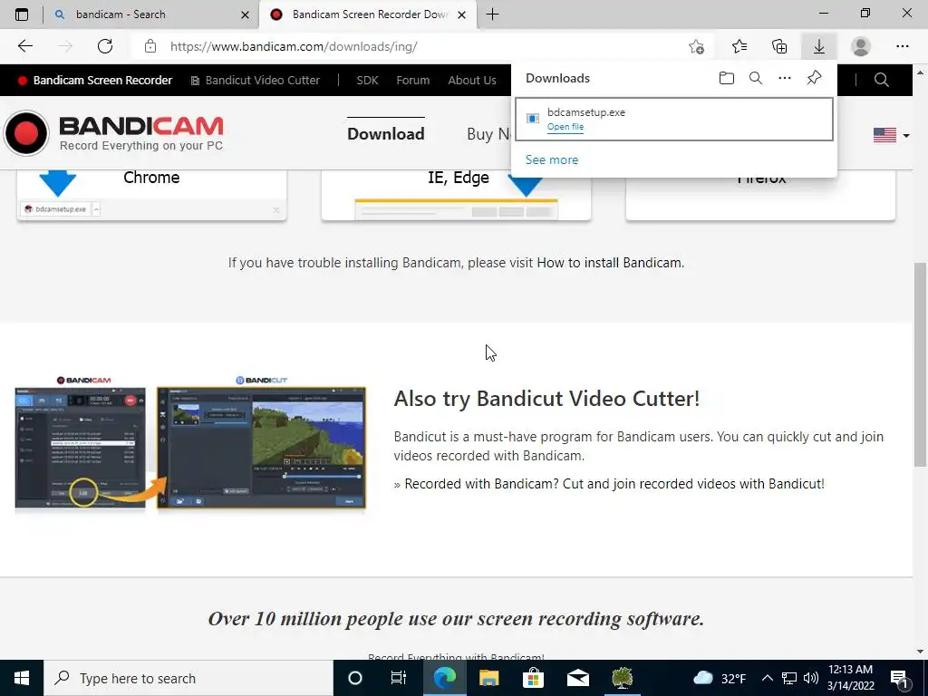The image size is (928, 696).
Task: Open How to install Bandicam link
Action: [x=610, y=262]
